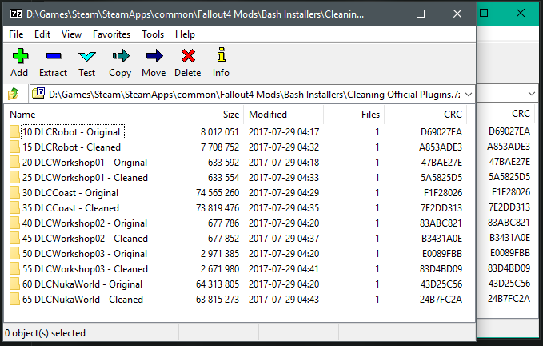Viewport: 543px width, 346px height.
Task: Open the Edit menu
Action: click(x=42, y=34)
